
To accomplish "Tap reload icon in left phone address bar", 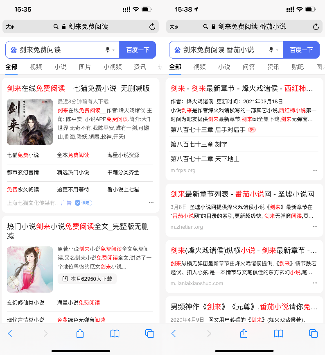I will click(152, 27).
